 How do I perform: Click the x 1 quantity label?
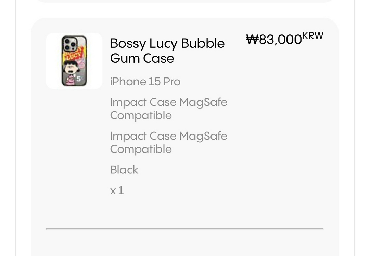(x=117, y=190)
